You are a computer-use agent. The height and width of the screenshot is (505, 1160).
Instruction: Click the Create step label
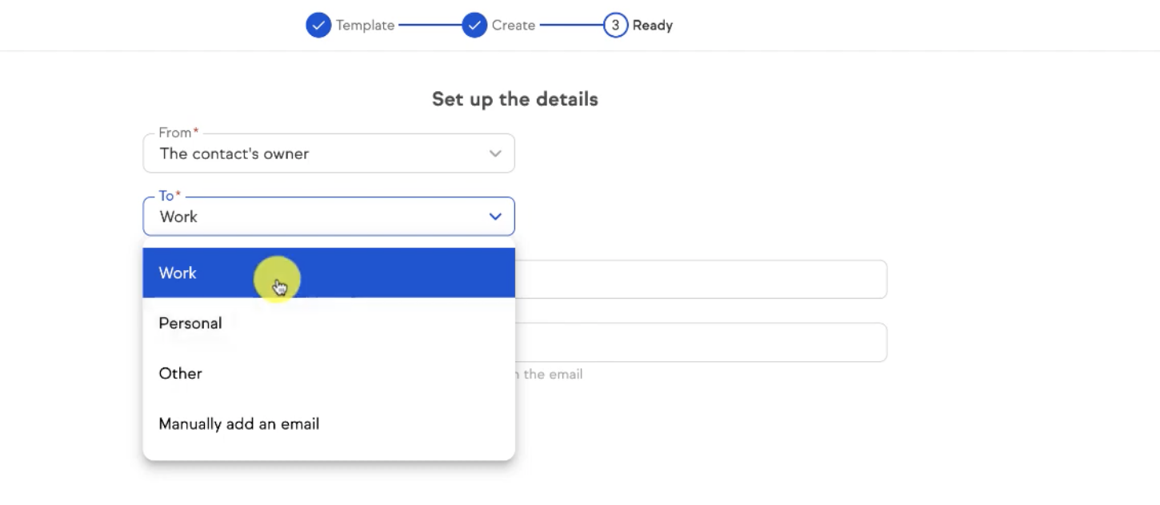[x=514, y=25]
